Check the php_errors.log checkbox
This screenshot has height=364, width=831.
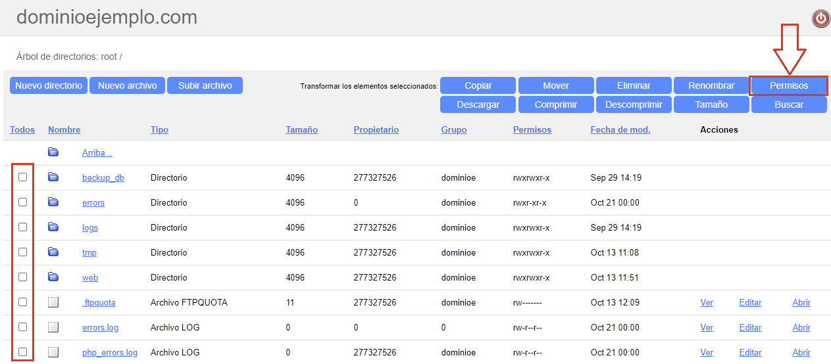23,352
